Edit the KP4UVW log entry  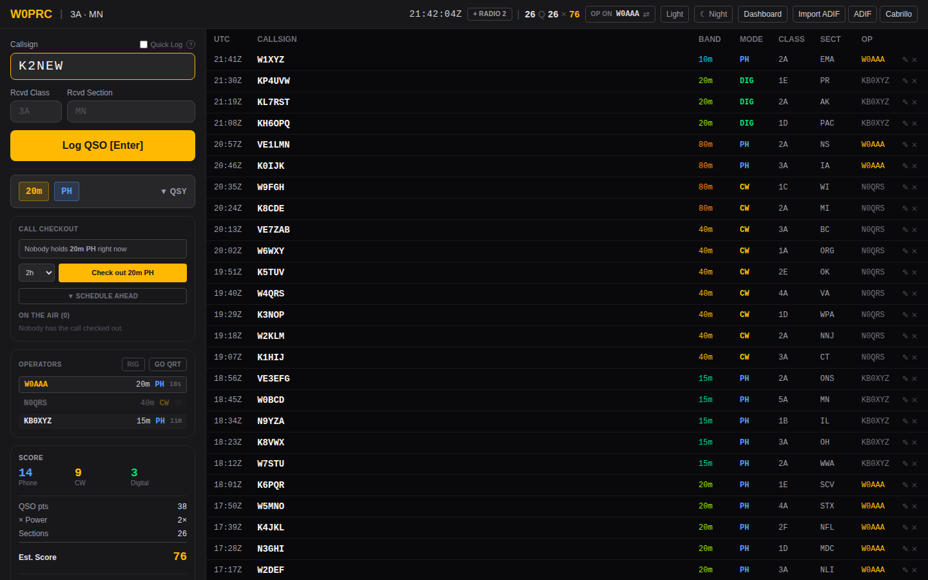tap(905, 81)
